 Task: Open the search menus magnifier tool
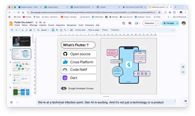coord(12,30)
